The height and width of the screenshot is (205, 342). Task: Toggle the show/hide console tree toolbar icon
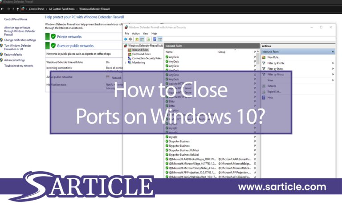pos(142,39)
